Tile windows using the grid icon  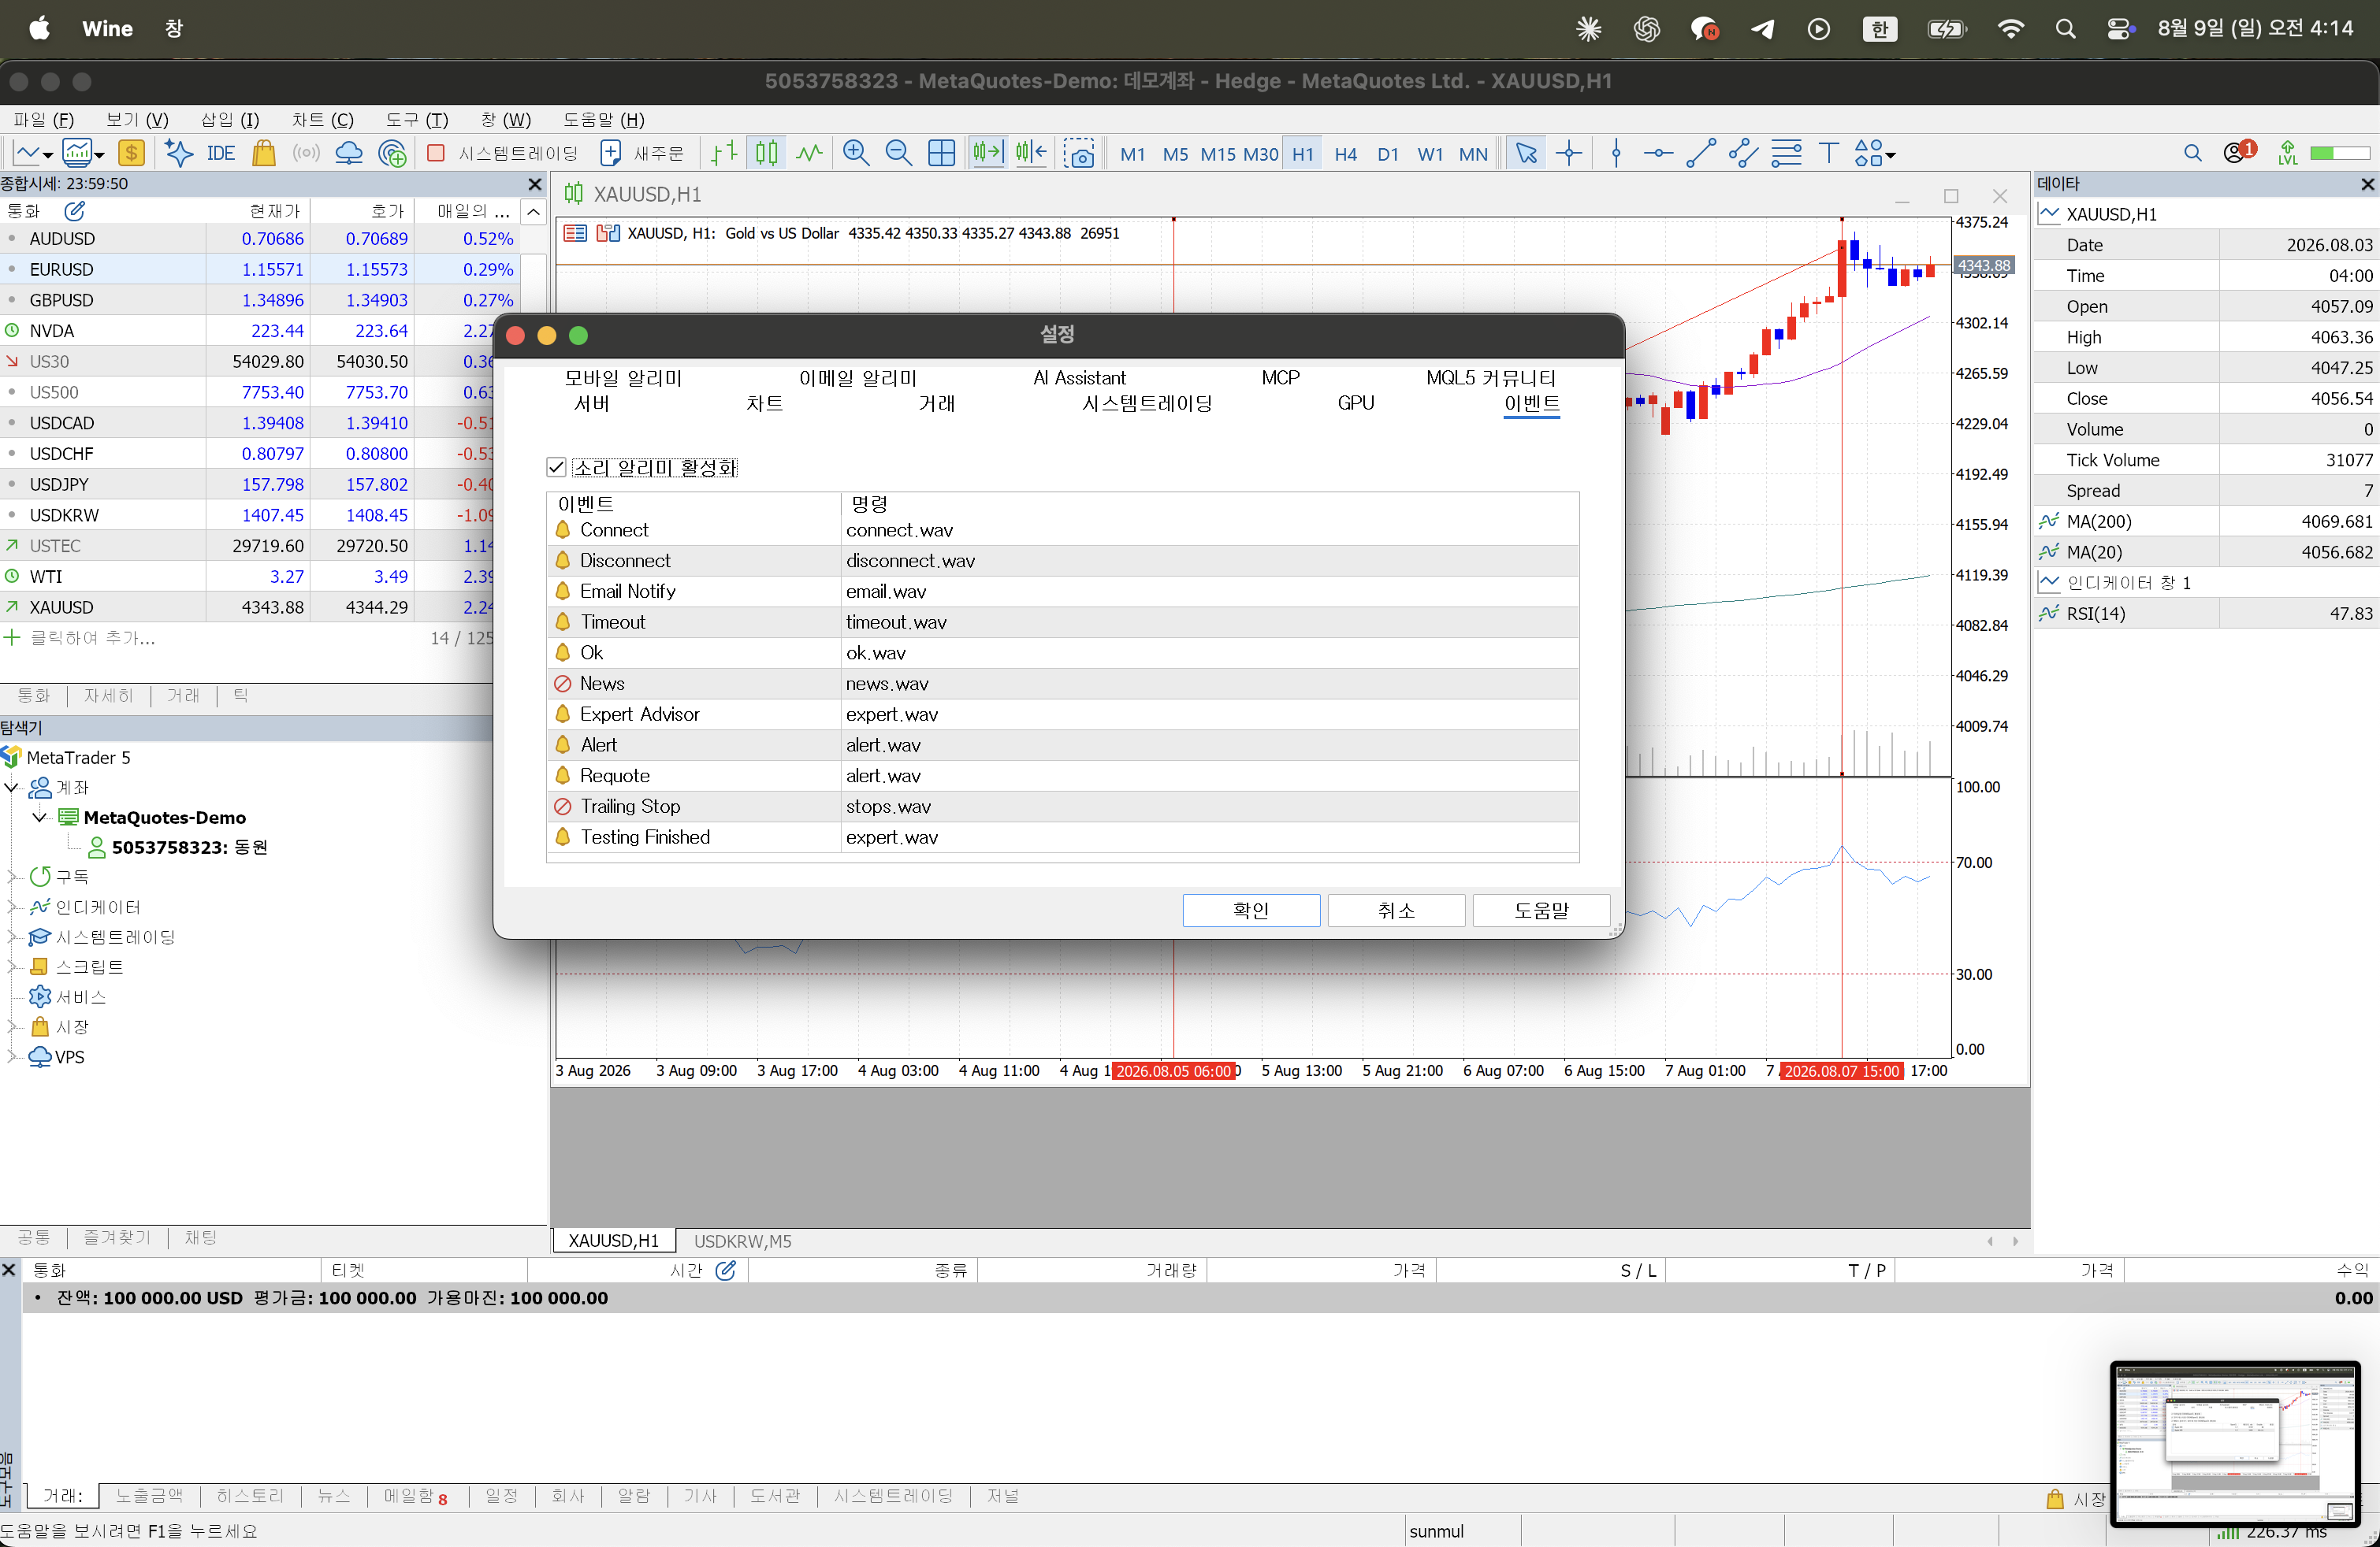pyautogui.click(x=941, y=153)
